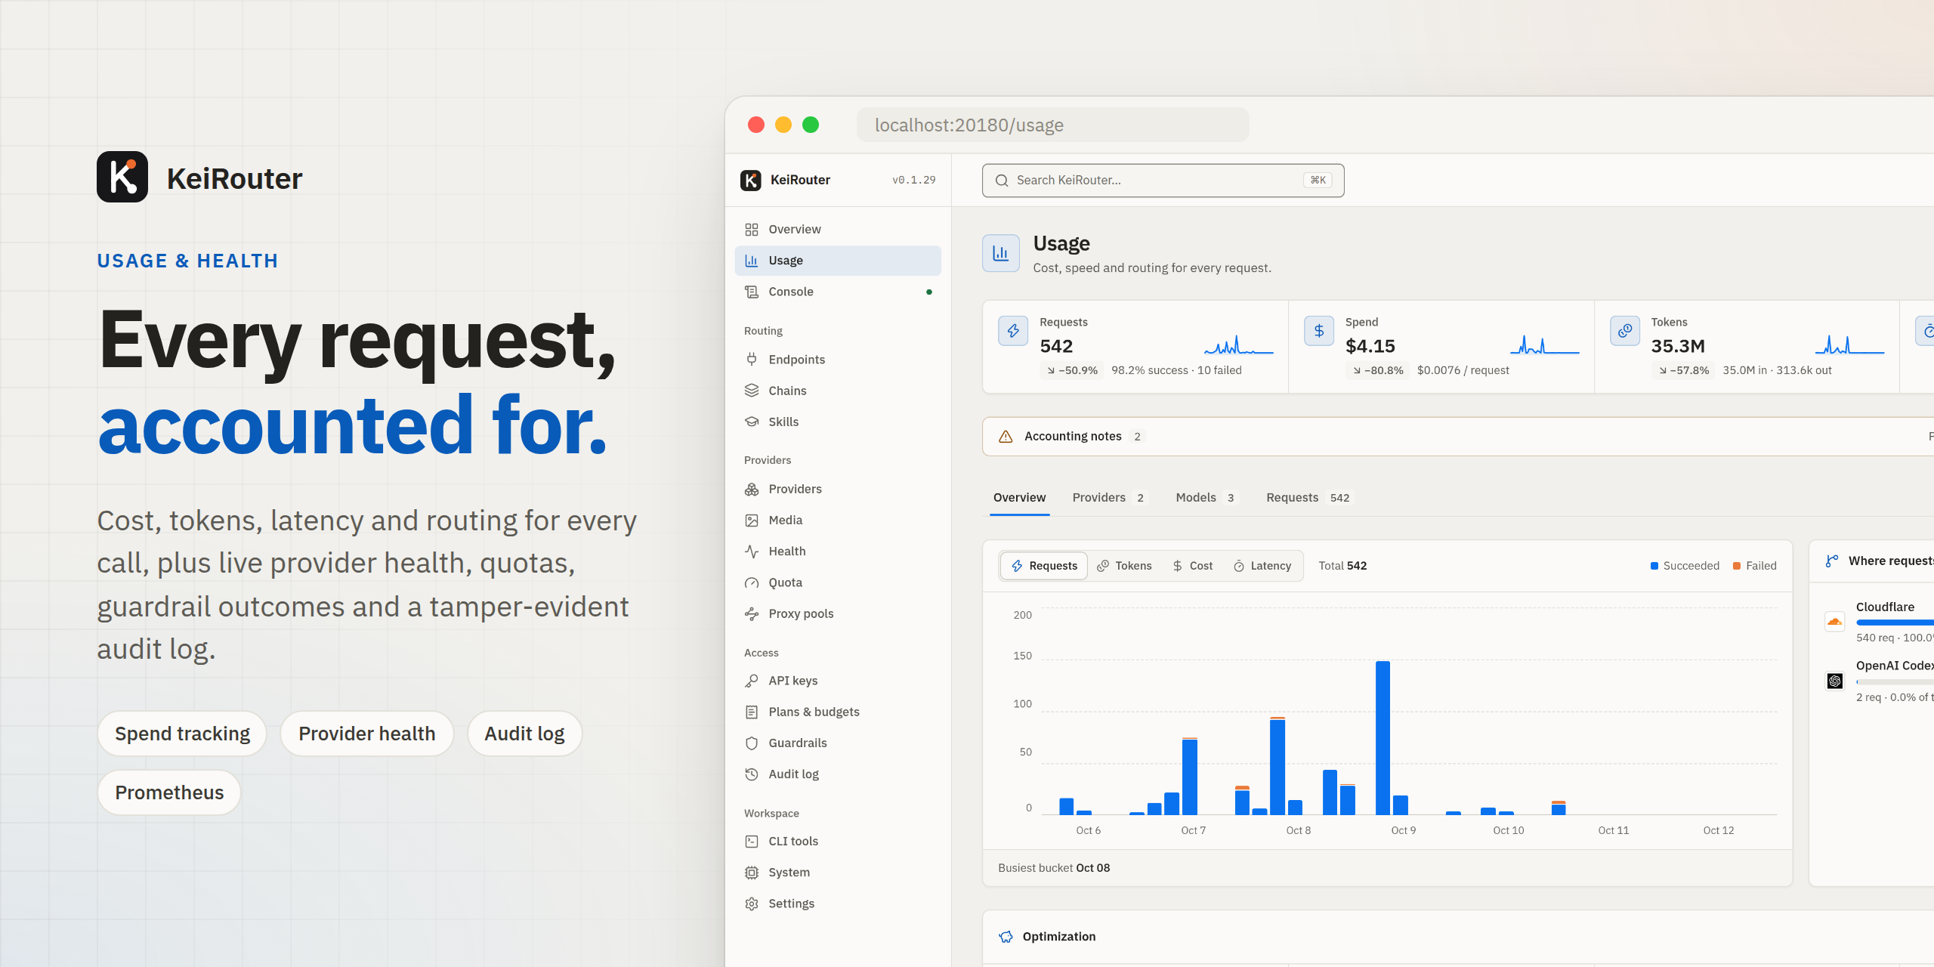Open API keys under Access

tap(837, 681)
